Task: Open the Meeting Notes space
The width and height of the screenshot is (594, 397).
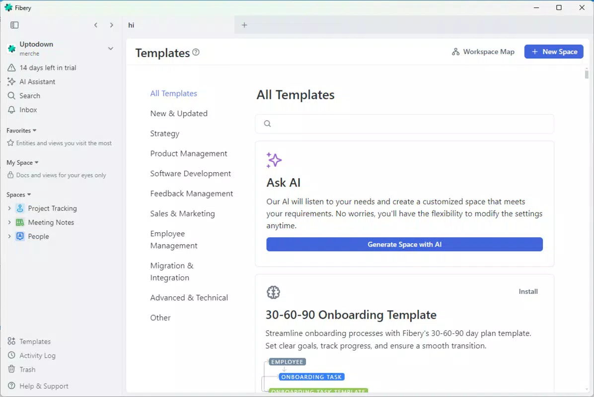Action: [51, 222]
